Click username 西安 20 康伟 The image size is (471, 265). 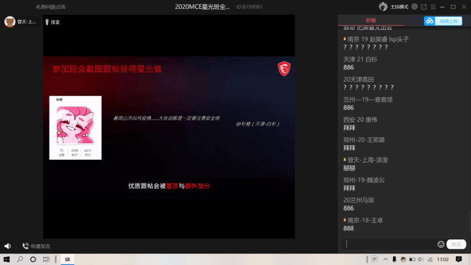[360, 120]
